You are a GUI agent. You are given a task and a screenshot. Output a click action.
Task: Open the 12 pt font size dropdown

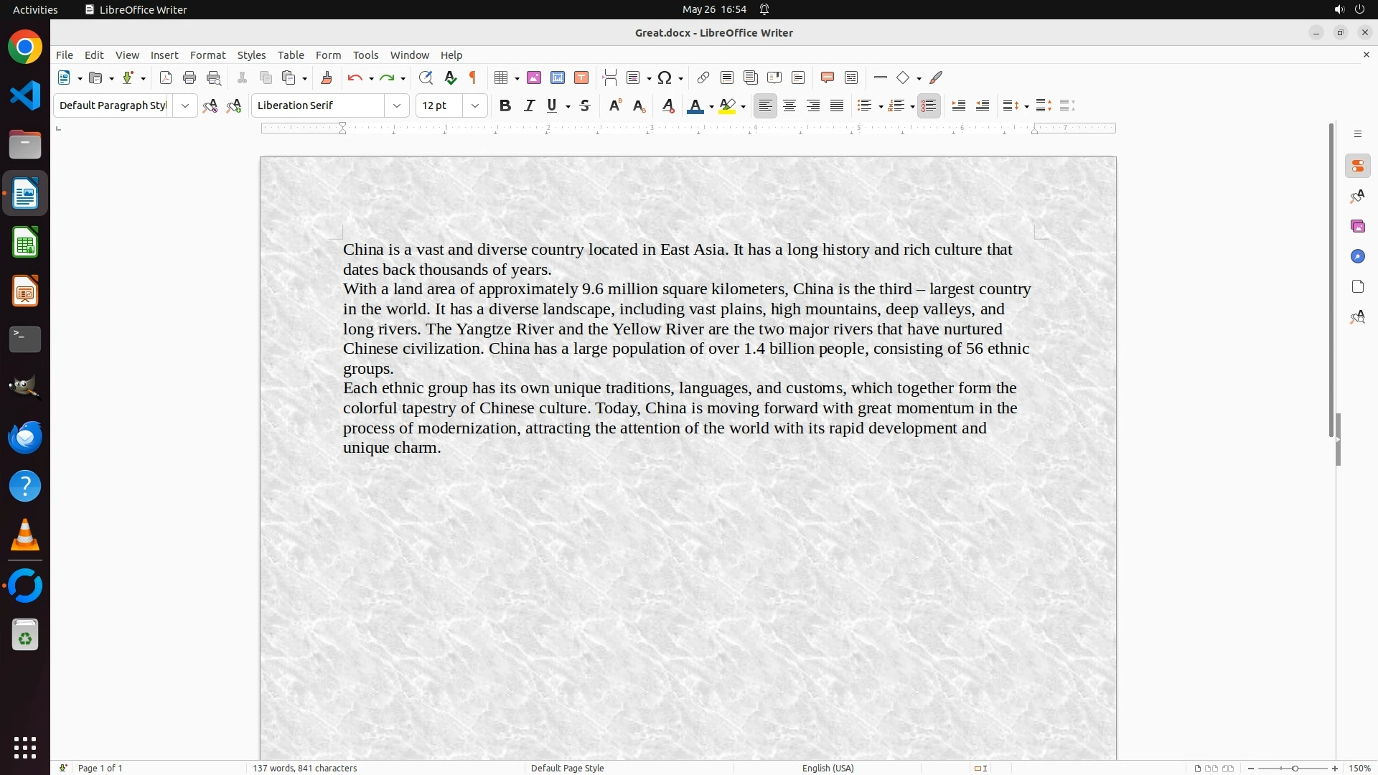pos(475,106)
